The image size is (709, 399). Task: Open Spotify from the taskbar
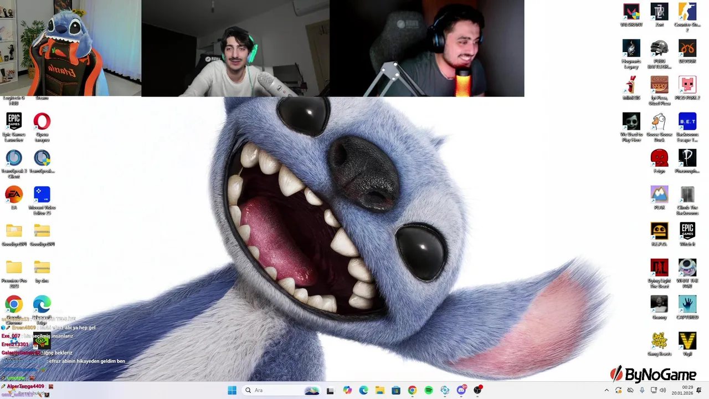pyautogui.click(x=429, y=390)
